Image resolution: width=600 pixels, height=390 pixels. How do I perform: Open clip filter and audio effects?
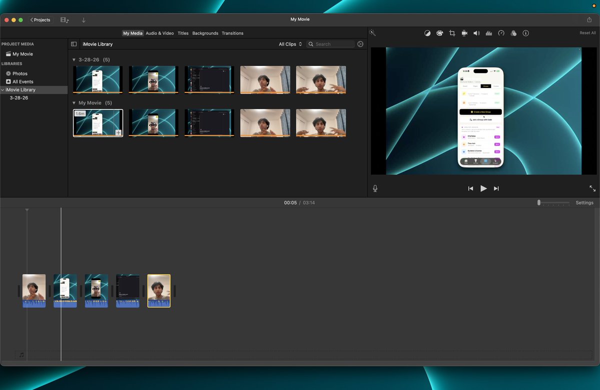coord(513,33)
